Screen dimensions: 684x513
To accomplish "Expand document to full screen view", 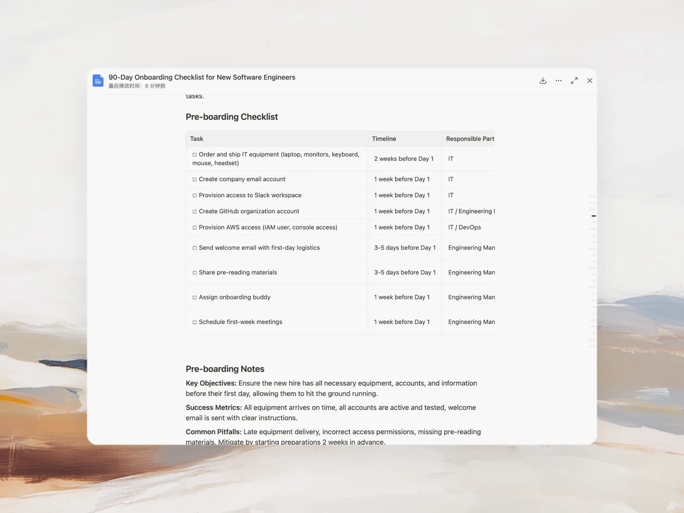I will click(574, 81).
